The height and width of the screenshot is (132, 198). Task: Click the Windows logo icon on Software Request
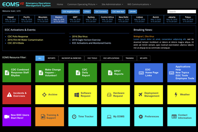[77, 95]
